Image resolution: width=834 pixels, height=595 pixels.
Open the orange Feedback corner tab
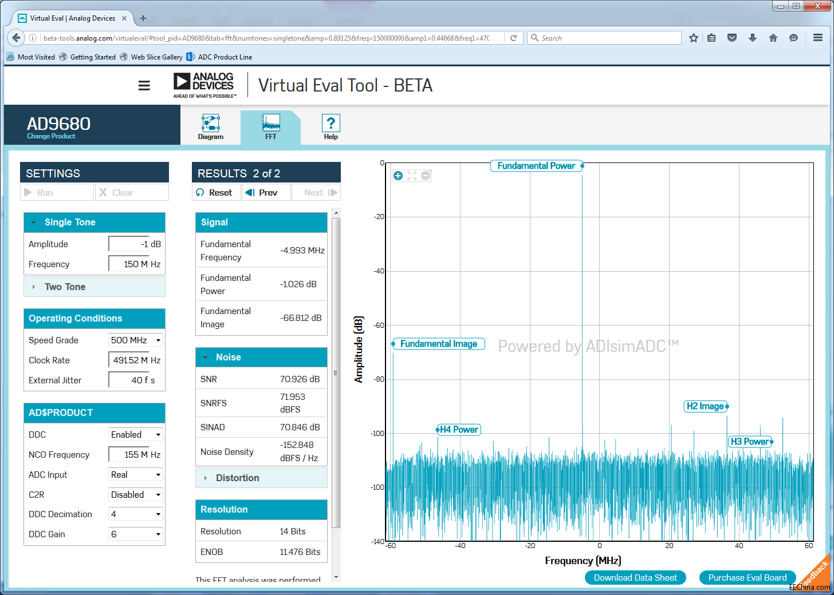816,572
